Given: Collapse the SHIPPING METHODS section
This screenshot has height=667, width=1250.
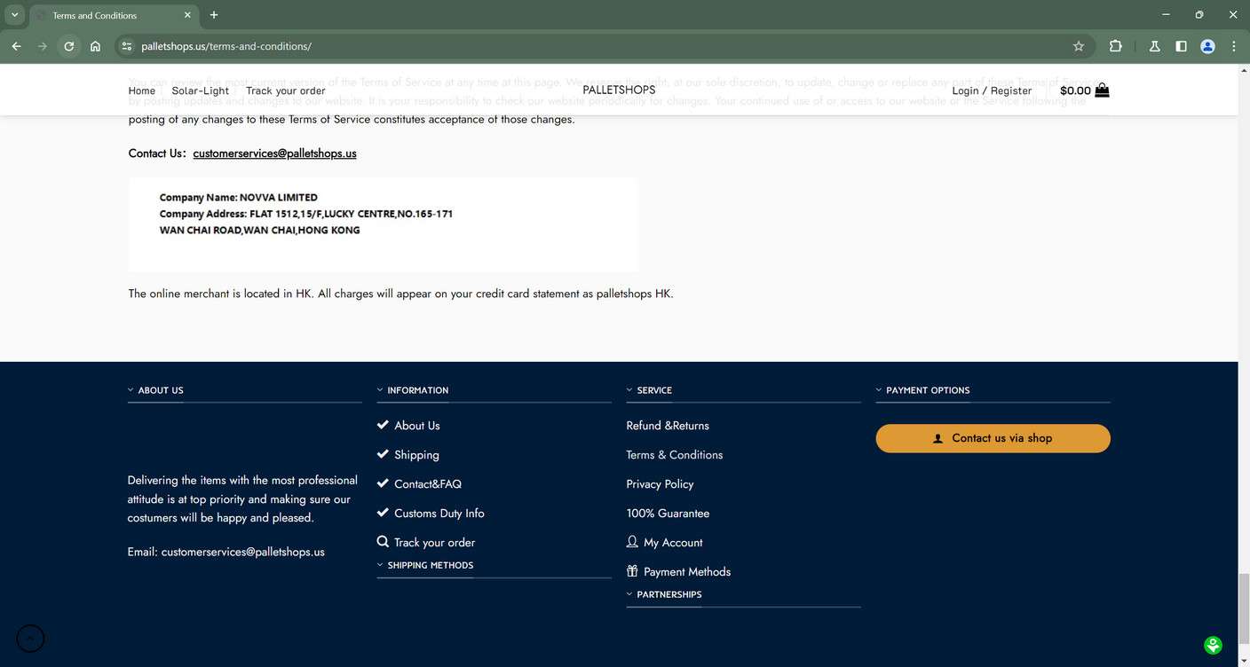Looking at the screenshot, I should (379, 564).
